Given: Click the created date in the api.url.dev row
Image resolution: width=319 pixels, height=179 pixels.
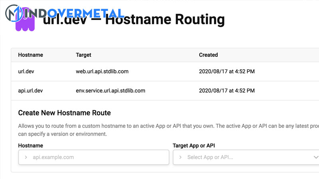Looking at the screenshot, I should point(227,91).
